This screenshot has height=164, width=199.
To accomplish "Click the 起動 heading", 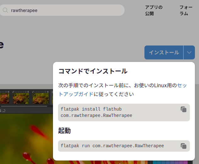I will pos(64,131).
